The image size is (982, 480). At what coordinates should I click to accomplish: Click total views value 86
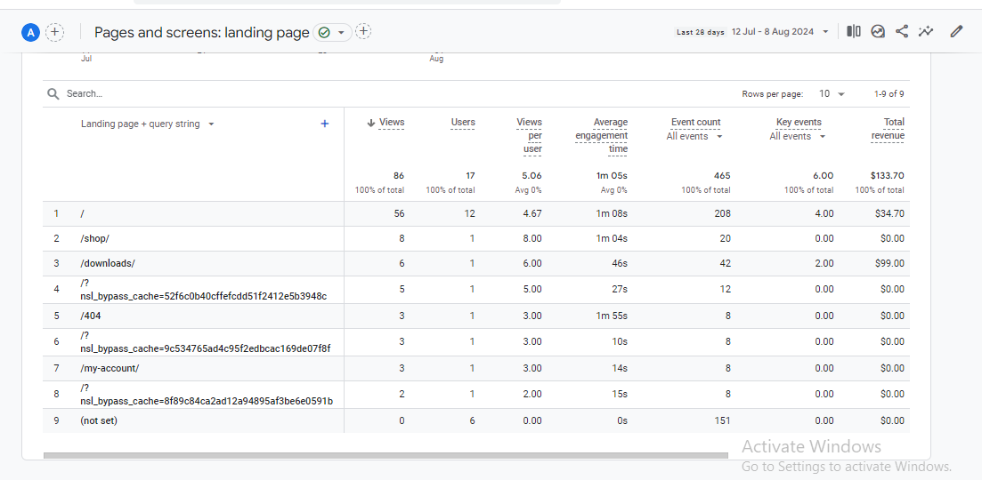click(x=398, y=176)
